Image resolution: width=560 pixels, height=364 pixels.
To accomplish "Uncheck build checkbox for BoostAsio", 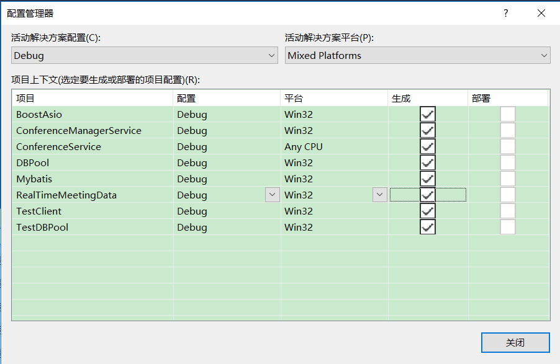I will point(428,114).
